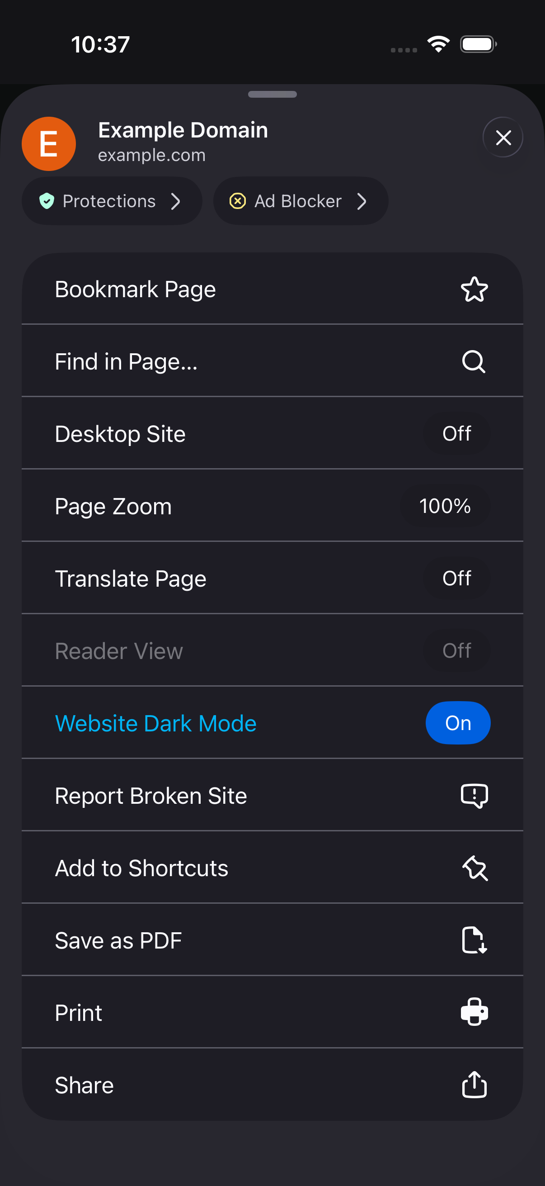This screenshot has height=1186, width=545.
Task: Expand the Ad Blocker chevron
Action: (x=362, y=201)
